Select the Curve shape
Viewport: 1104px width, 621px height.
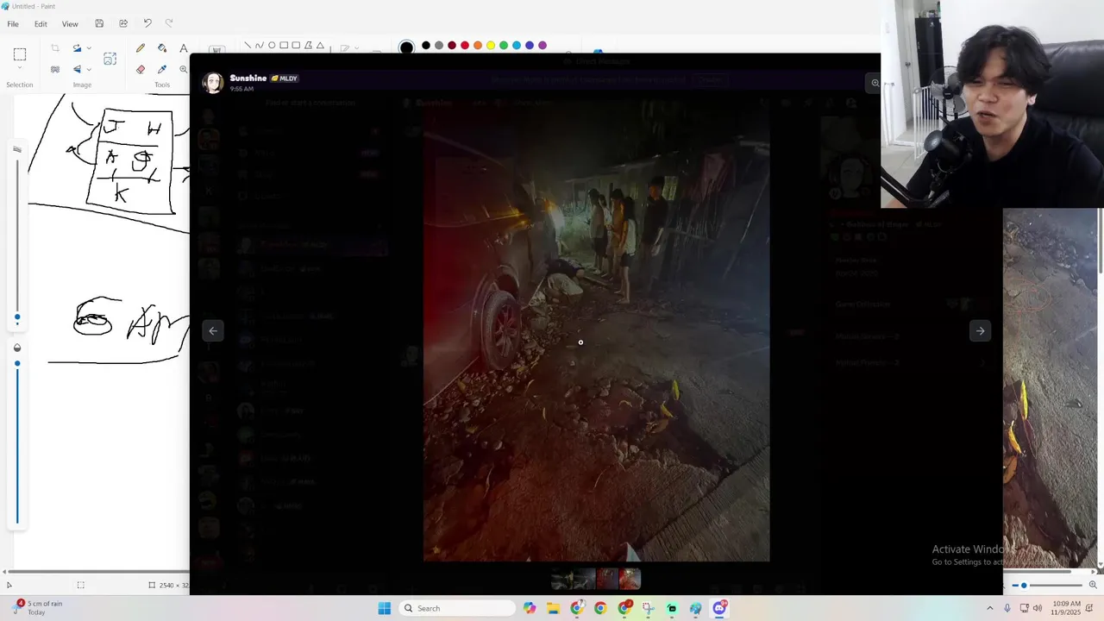pos(260,46)
